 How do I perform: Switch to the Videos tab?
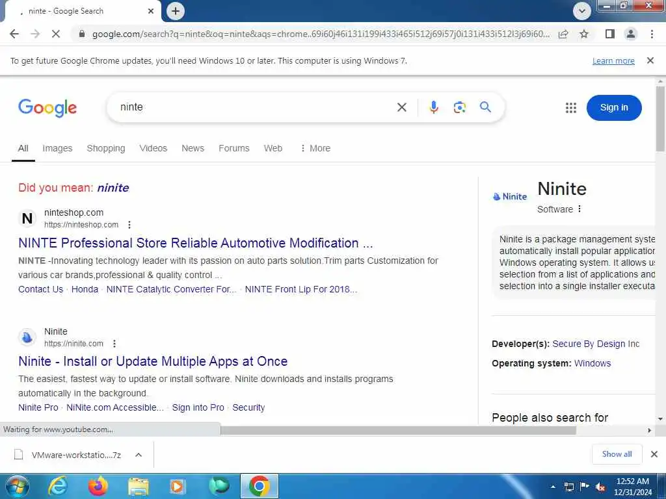(153, 148)
